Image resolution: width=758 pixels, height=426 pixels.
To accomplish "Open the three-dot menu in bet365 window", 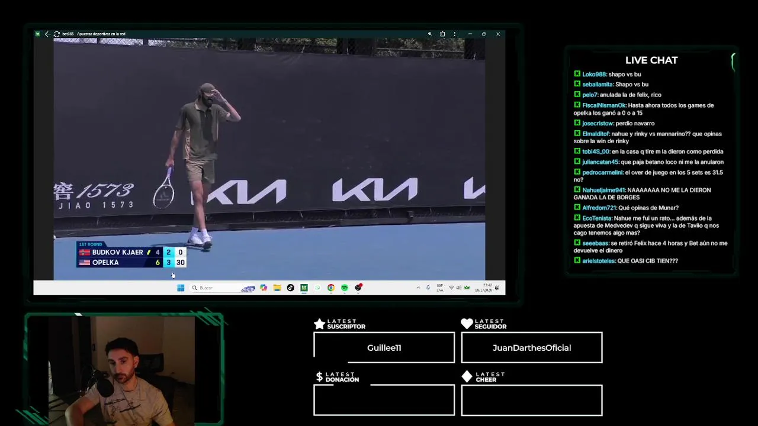I will point(455,34).
